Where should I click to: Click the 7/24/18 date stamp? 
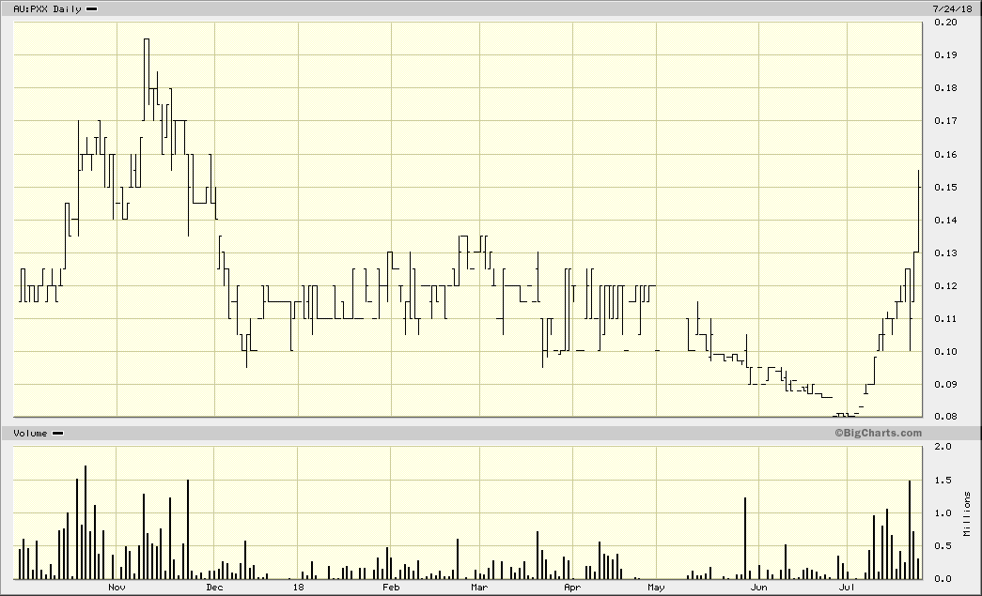951,8
